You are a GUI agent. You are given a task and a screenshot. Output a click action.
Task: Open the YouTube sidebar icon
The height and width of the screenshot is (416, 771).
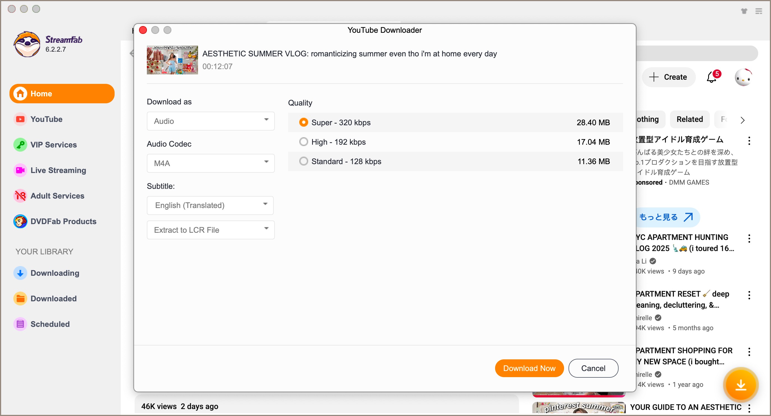20,119
